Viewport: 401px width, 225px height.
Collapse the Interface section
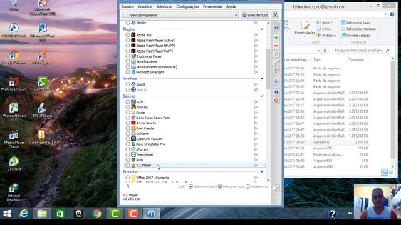coord(262,79)
